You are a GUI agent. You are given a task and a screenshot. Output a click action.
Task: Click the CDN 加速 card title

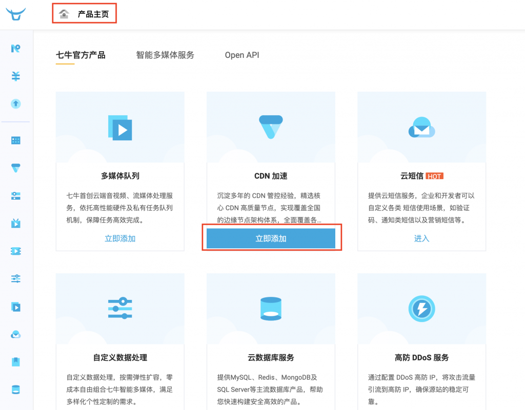271,176
